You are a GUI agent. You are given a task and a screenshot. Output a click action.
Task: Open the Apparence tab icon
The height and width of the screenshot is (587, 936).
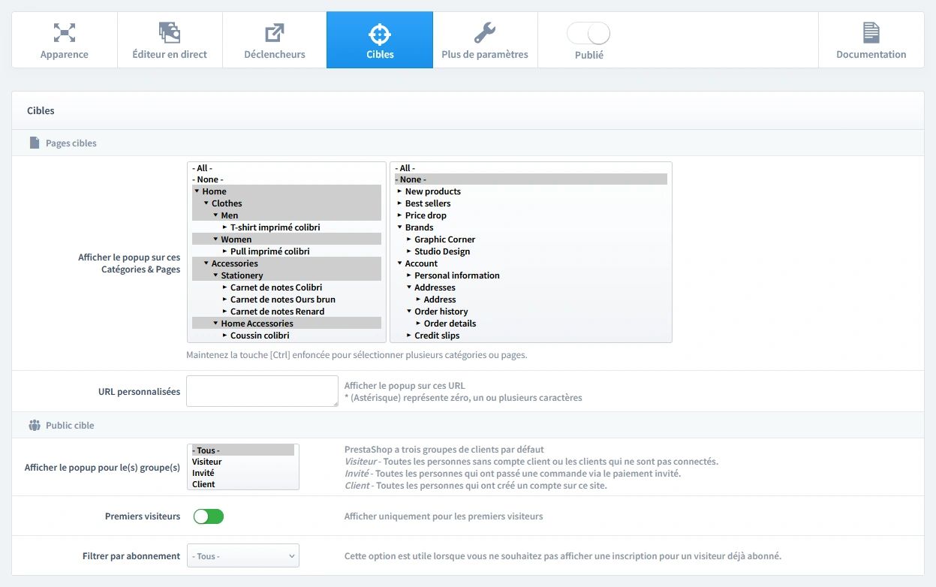click(x=64, y=33)
